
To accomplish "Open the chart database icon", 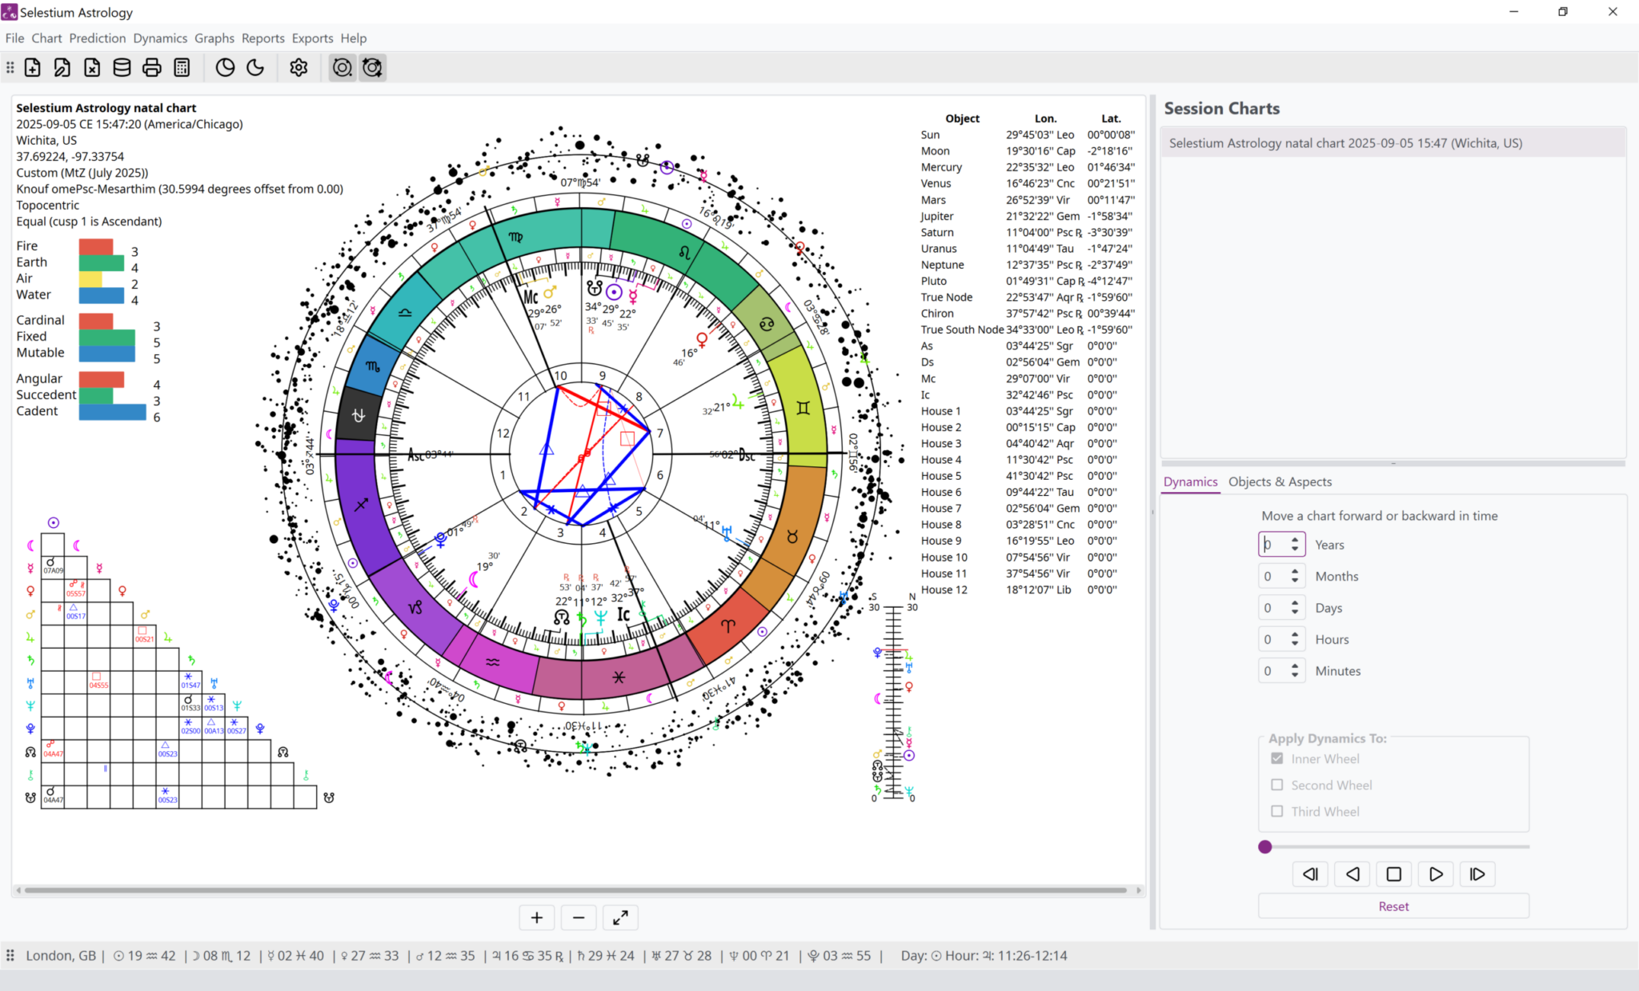I will click(x=122, y=67).
